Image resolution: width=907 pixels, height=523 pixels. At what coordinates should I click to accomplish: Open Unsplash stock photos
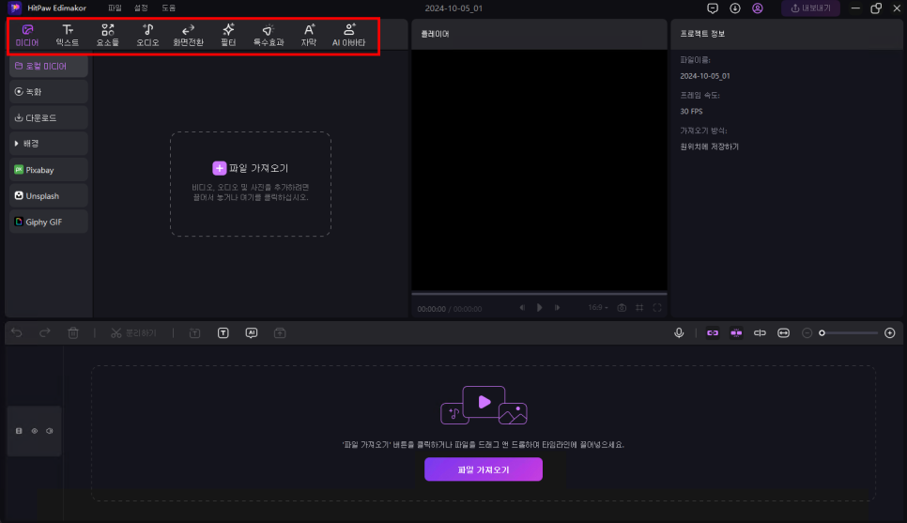coord(49,196)
